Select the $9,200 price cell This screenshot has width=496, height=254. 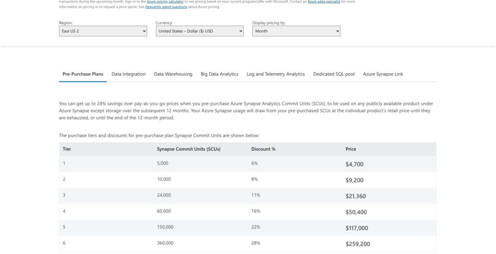[354, 180]
